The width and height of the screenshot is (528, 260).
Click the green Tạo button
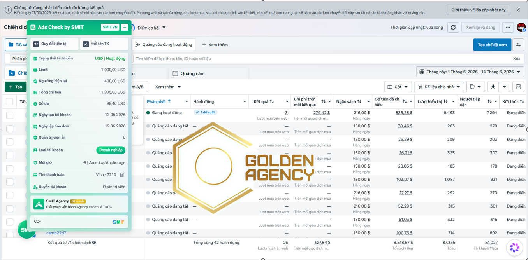tap(16, 87)
